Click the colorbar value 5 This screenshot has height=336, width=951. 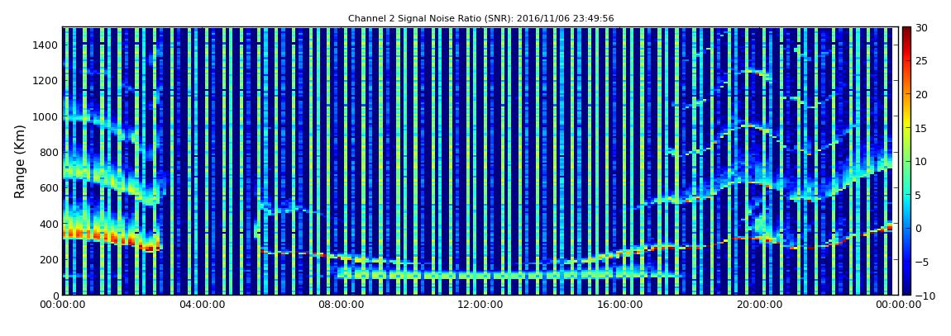(x=919, y=195)
